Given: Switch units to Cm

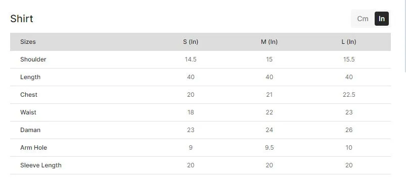Looking at the screenshot, I should [x=363, y=19].
